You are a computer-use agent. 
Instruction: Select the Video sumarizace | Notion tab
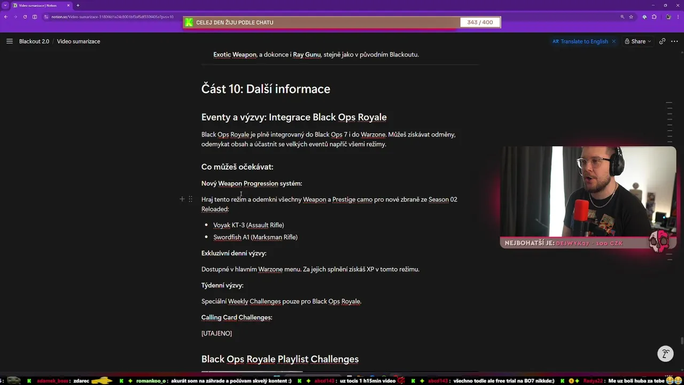[x=41, y=5]
